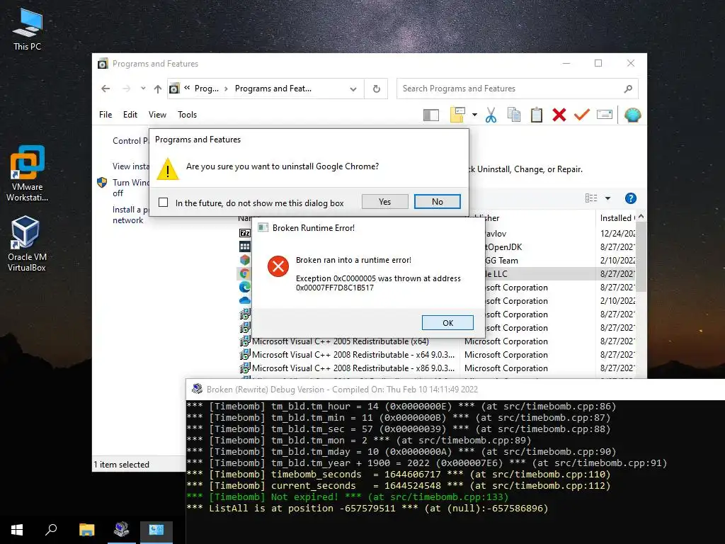Viewport: 725px width, 544px height.
Task: Click the red X Delete toolbar icon
Action: 559,115
